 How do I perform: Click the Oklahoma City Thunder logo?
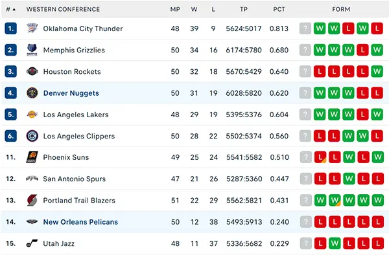[x=32, y=28]
